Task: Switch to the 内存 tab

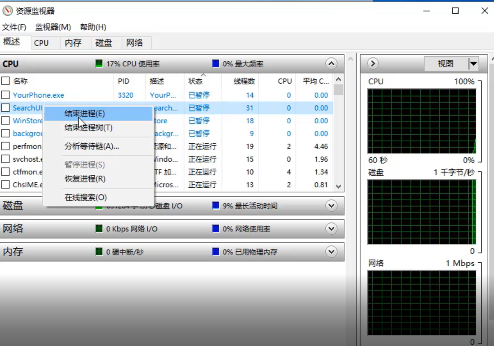Action: coord(74,43)
